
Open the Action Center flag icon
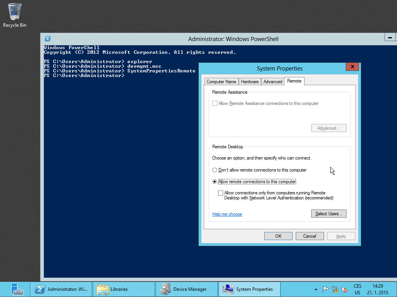click(x=326, y=289)
